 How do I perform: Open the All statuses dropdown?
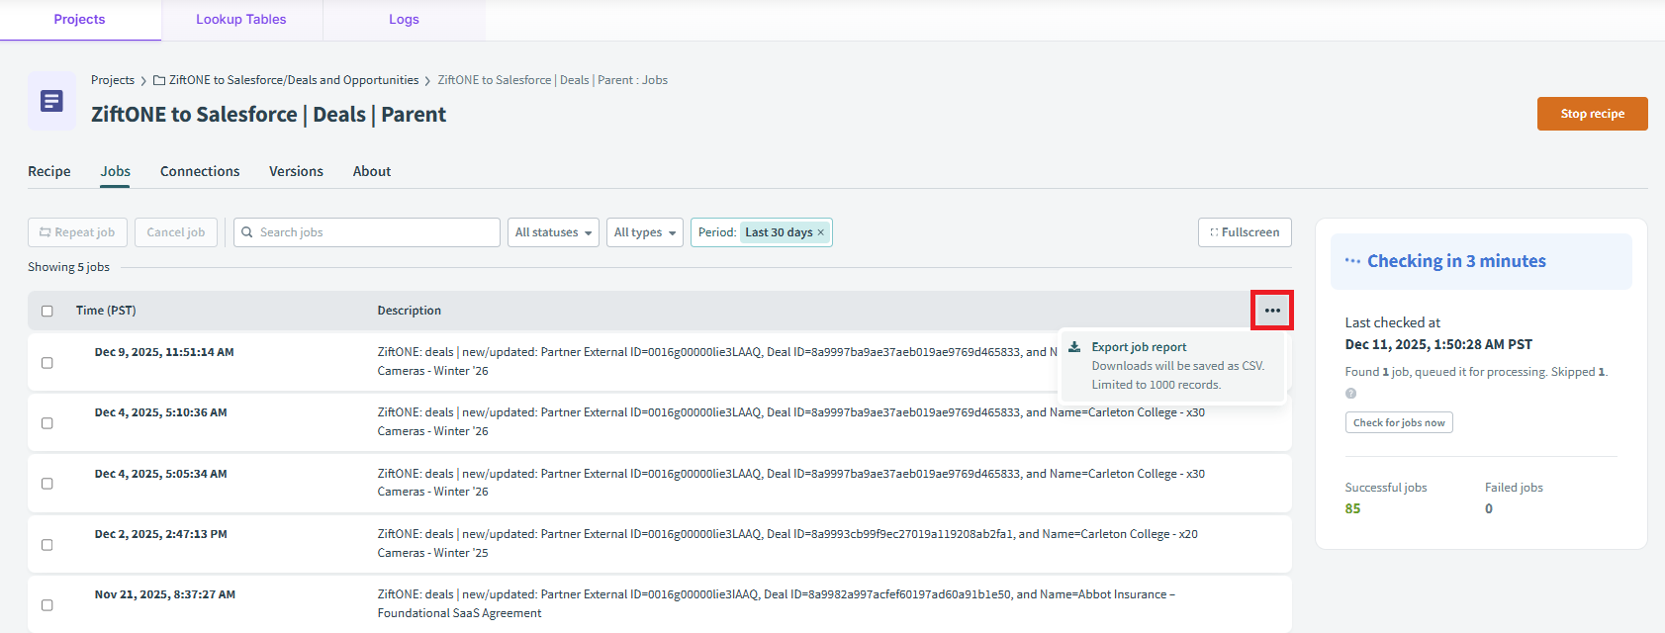tap(553, 232)
